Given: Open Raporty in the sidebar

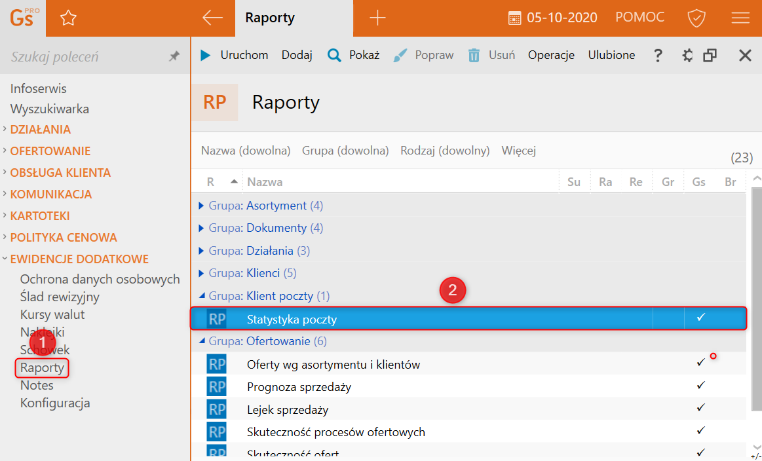Looking at the screenshot, I should (x=43, y=368).
